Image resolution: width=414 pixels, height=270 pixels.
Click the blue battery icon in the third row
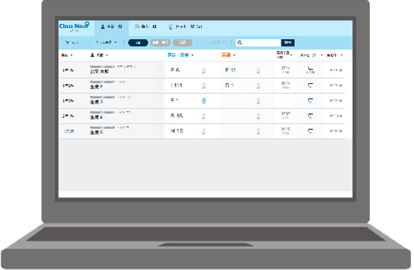203,100
